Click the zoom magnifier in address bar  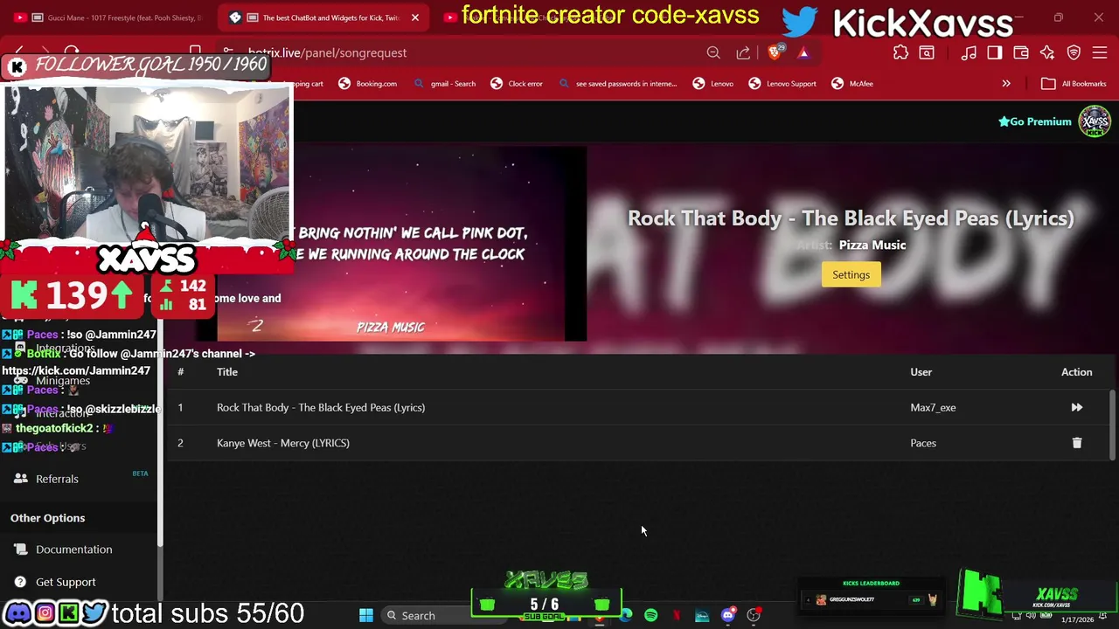point(713,52)
